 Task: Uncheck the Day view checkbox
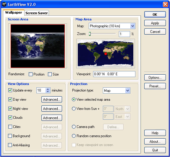10,100
